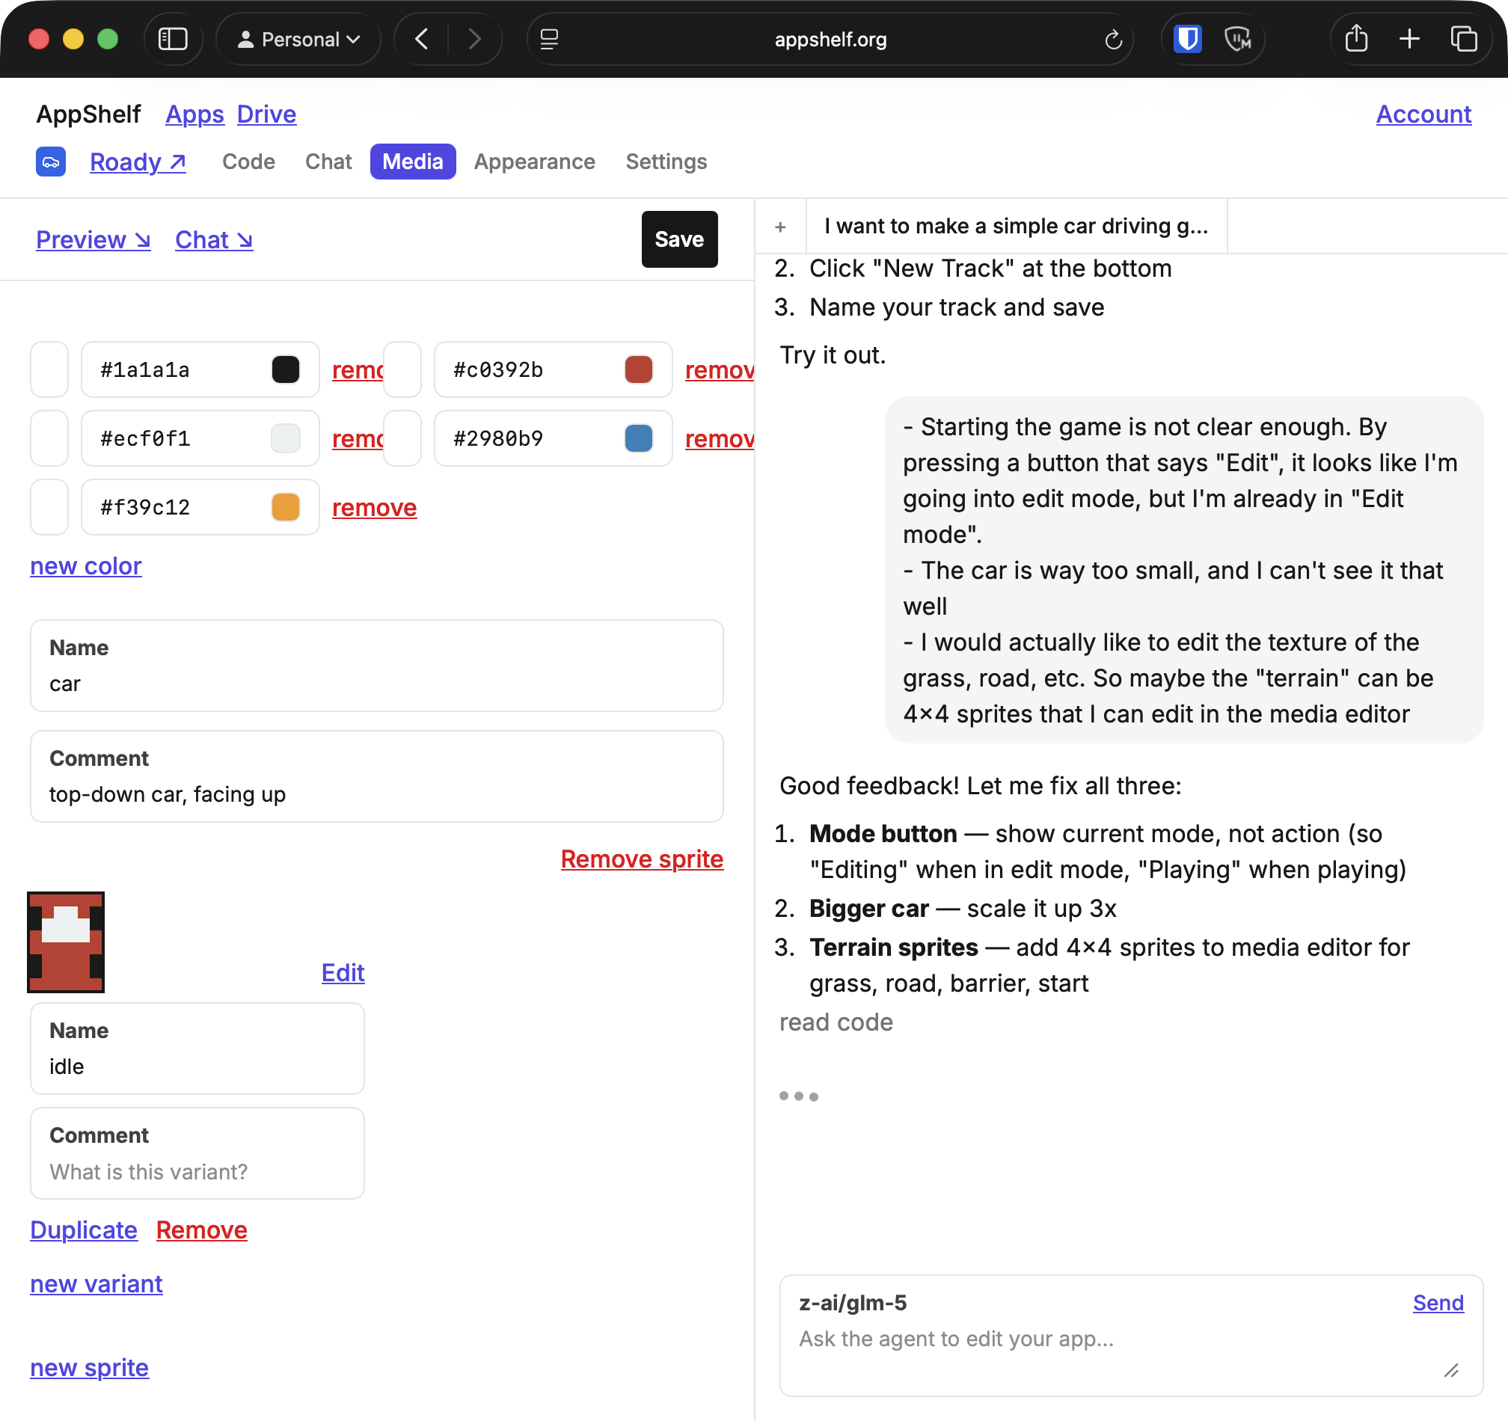The height and width of the screenshot is (1421, 1508).
Task: Click the appshelf.org address bar
Action: pyautogui.click(x=830, y=39)
